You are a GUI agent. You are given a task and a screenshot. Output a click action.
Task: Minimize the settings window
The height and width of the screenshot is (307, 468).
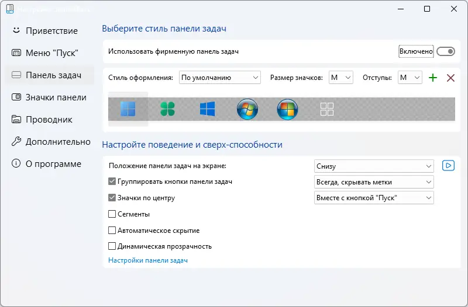coord(401,9)
